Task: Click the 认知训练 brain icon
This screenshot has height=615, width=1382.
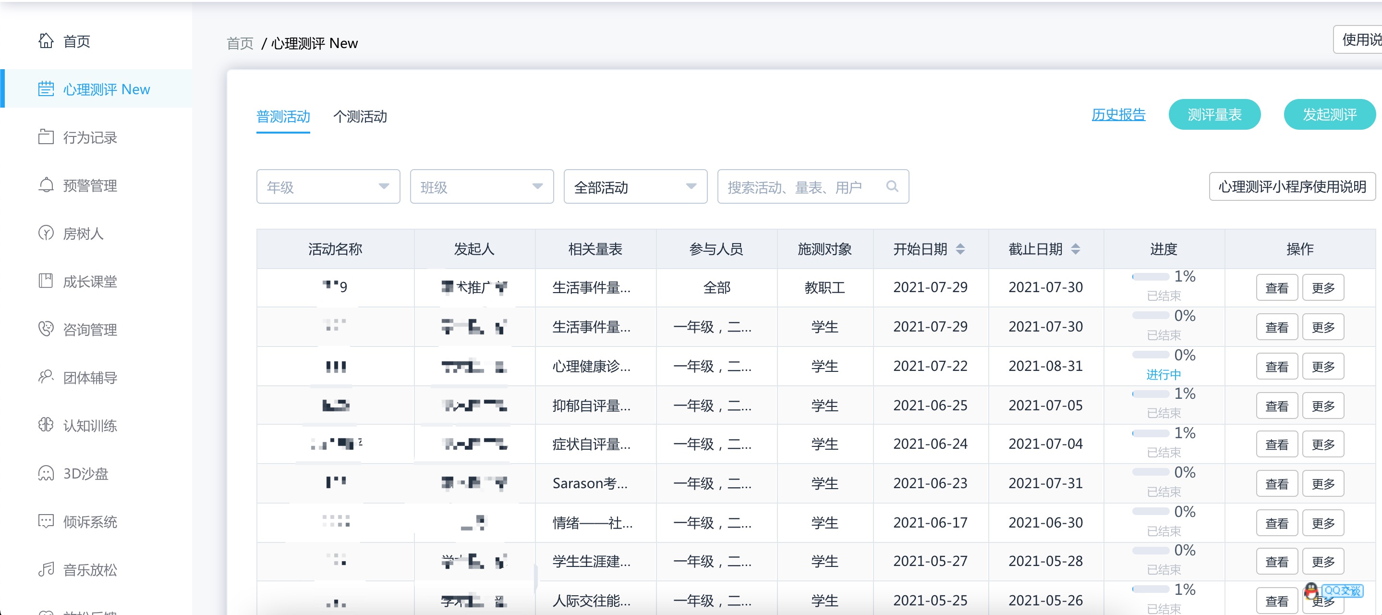Action: point(46,424)
